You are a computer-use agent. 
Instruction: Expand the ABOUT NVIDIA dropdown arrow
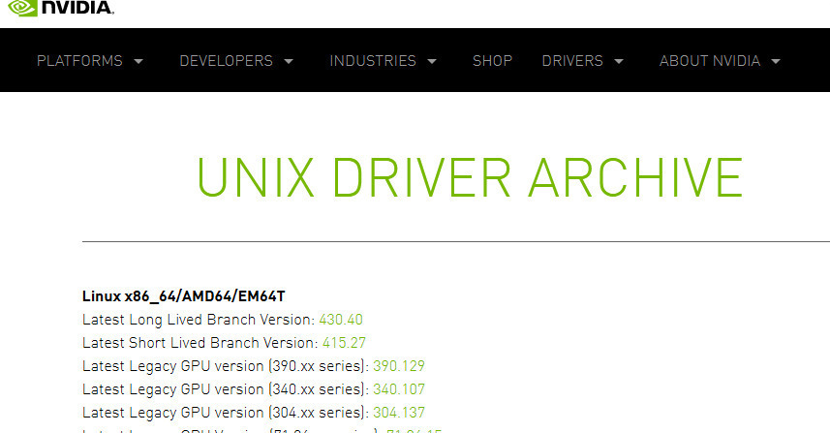coord(776,61)
